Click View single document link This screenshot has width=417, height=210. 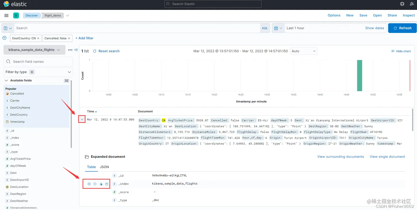pos(387,157)
